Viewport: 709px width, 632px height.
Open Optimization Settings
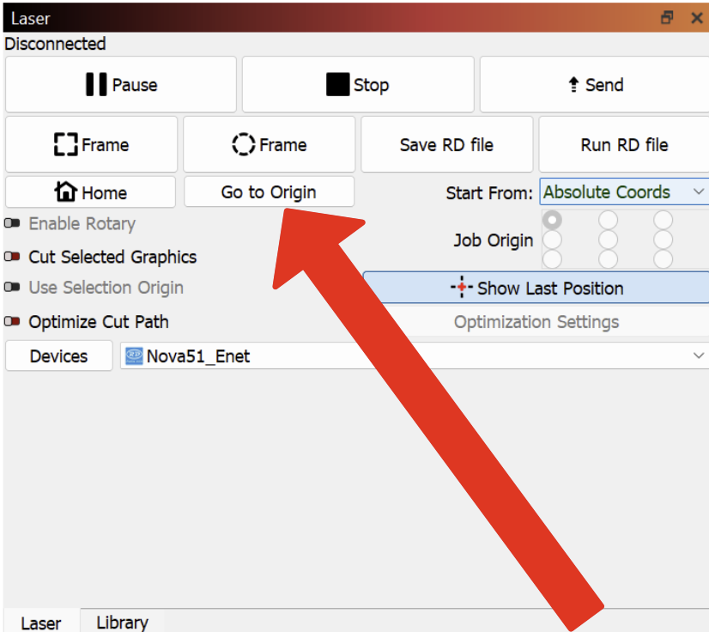(x=536, y=322)
